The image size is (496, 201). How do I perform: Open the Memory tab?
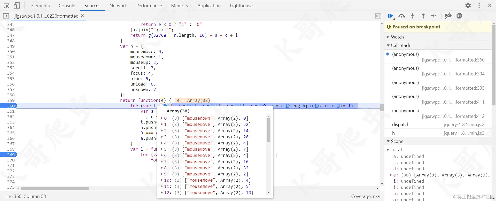pos(180,6)
